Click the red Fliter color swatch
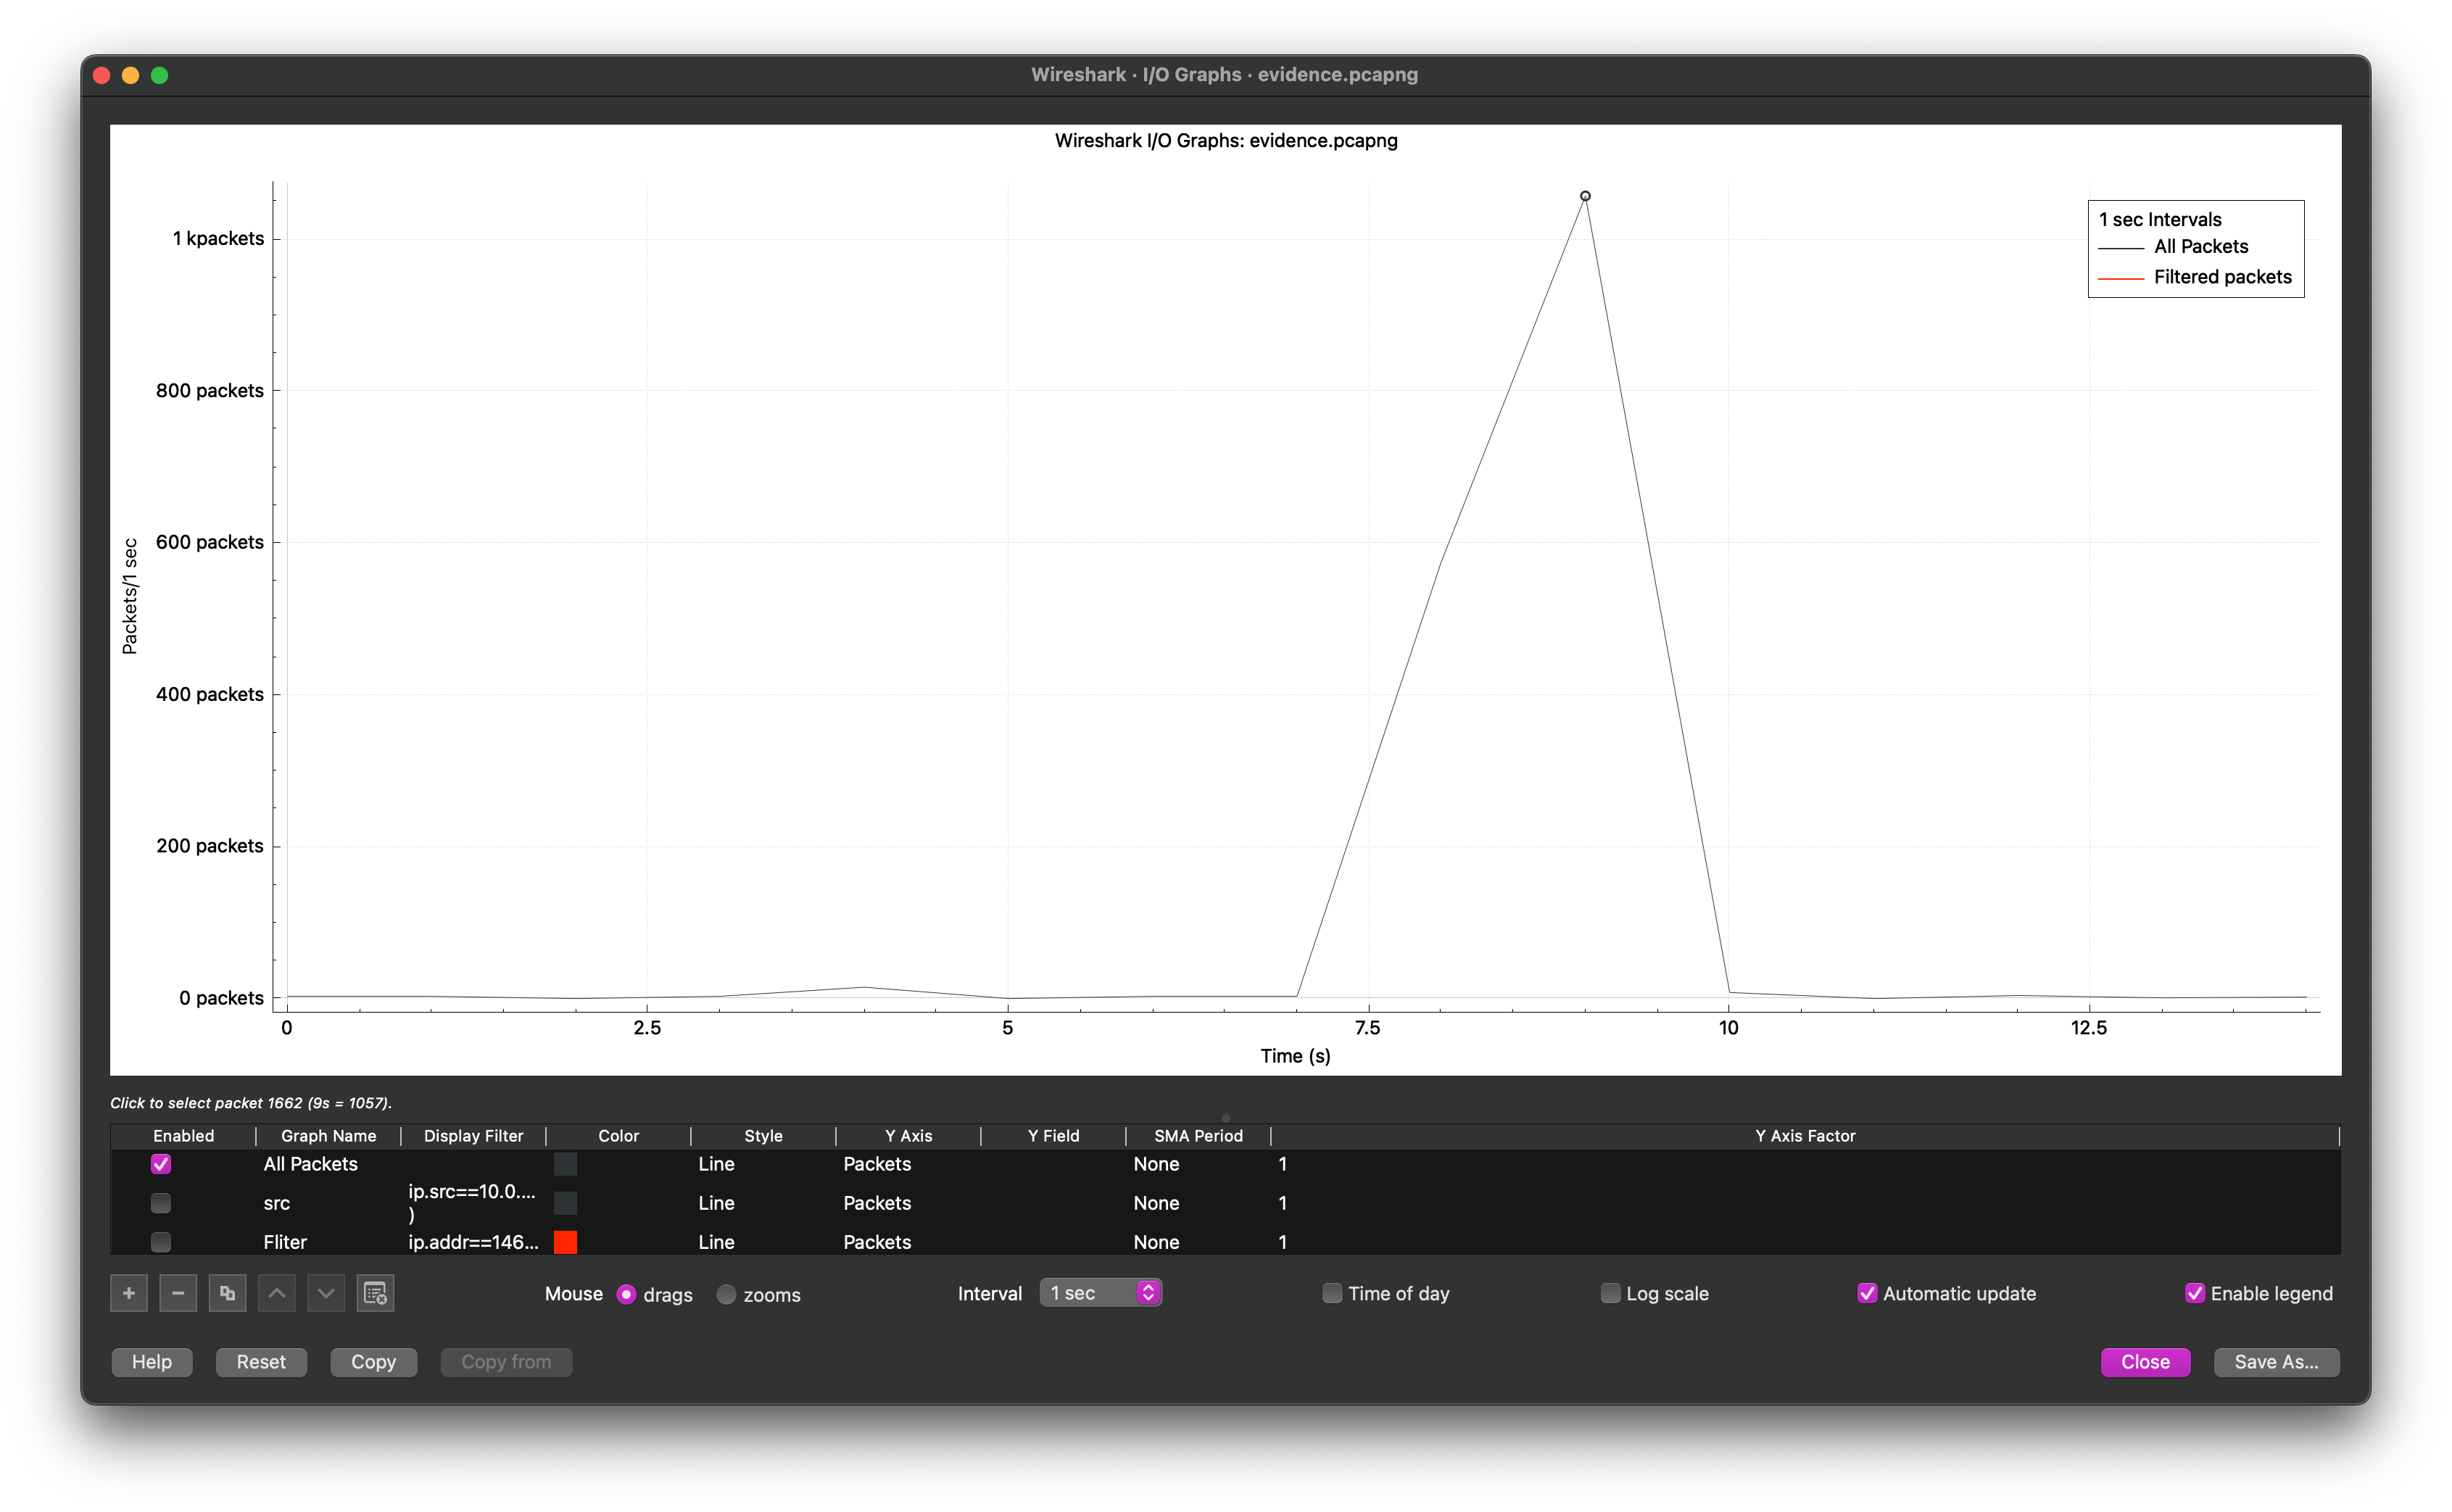Image resolution: width=2452 pixels, height=1512 pixels. (565, 1242)
